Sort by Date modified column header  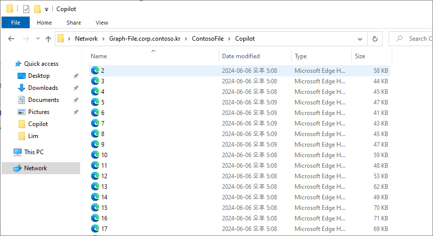coord(241,56)
